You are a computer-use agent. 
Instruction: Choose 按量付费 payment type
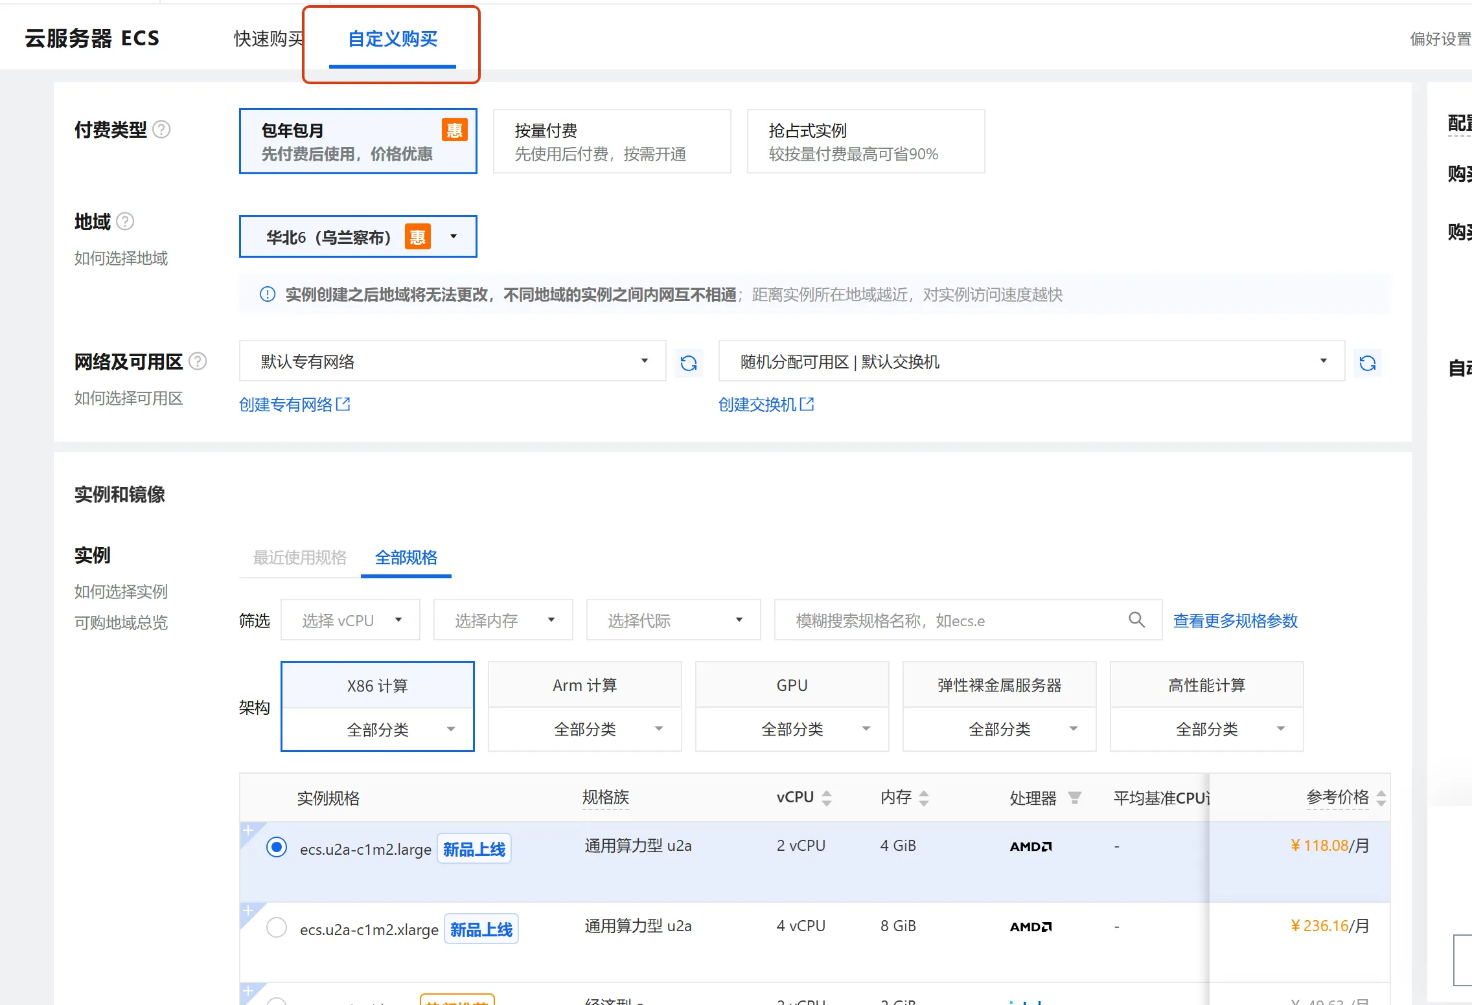[x=612, y=141]
